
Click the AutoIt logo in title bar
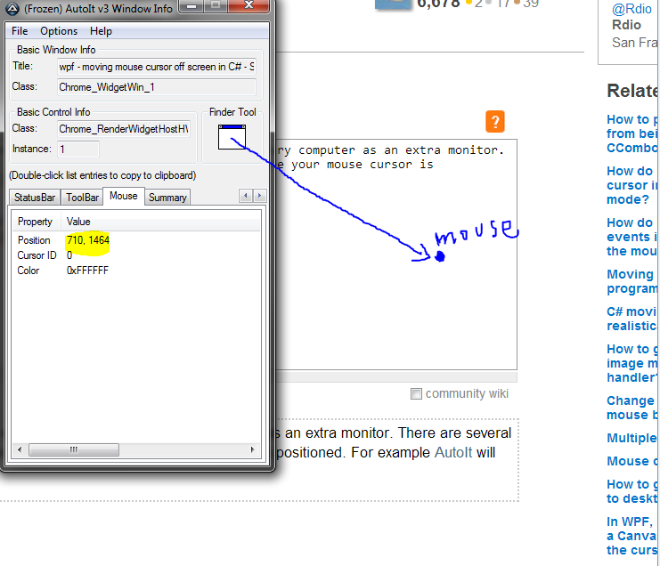click(12, 8)
